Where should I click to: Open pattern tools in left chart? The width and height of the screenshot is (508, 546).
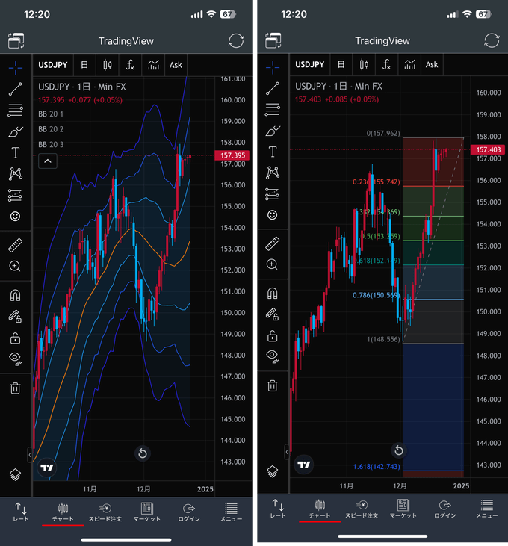16,174
